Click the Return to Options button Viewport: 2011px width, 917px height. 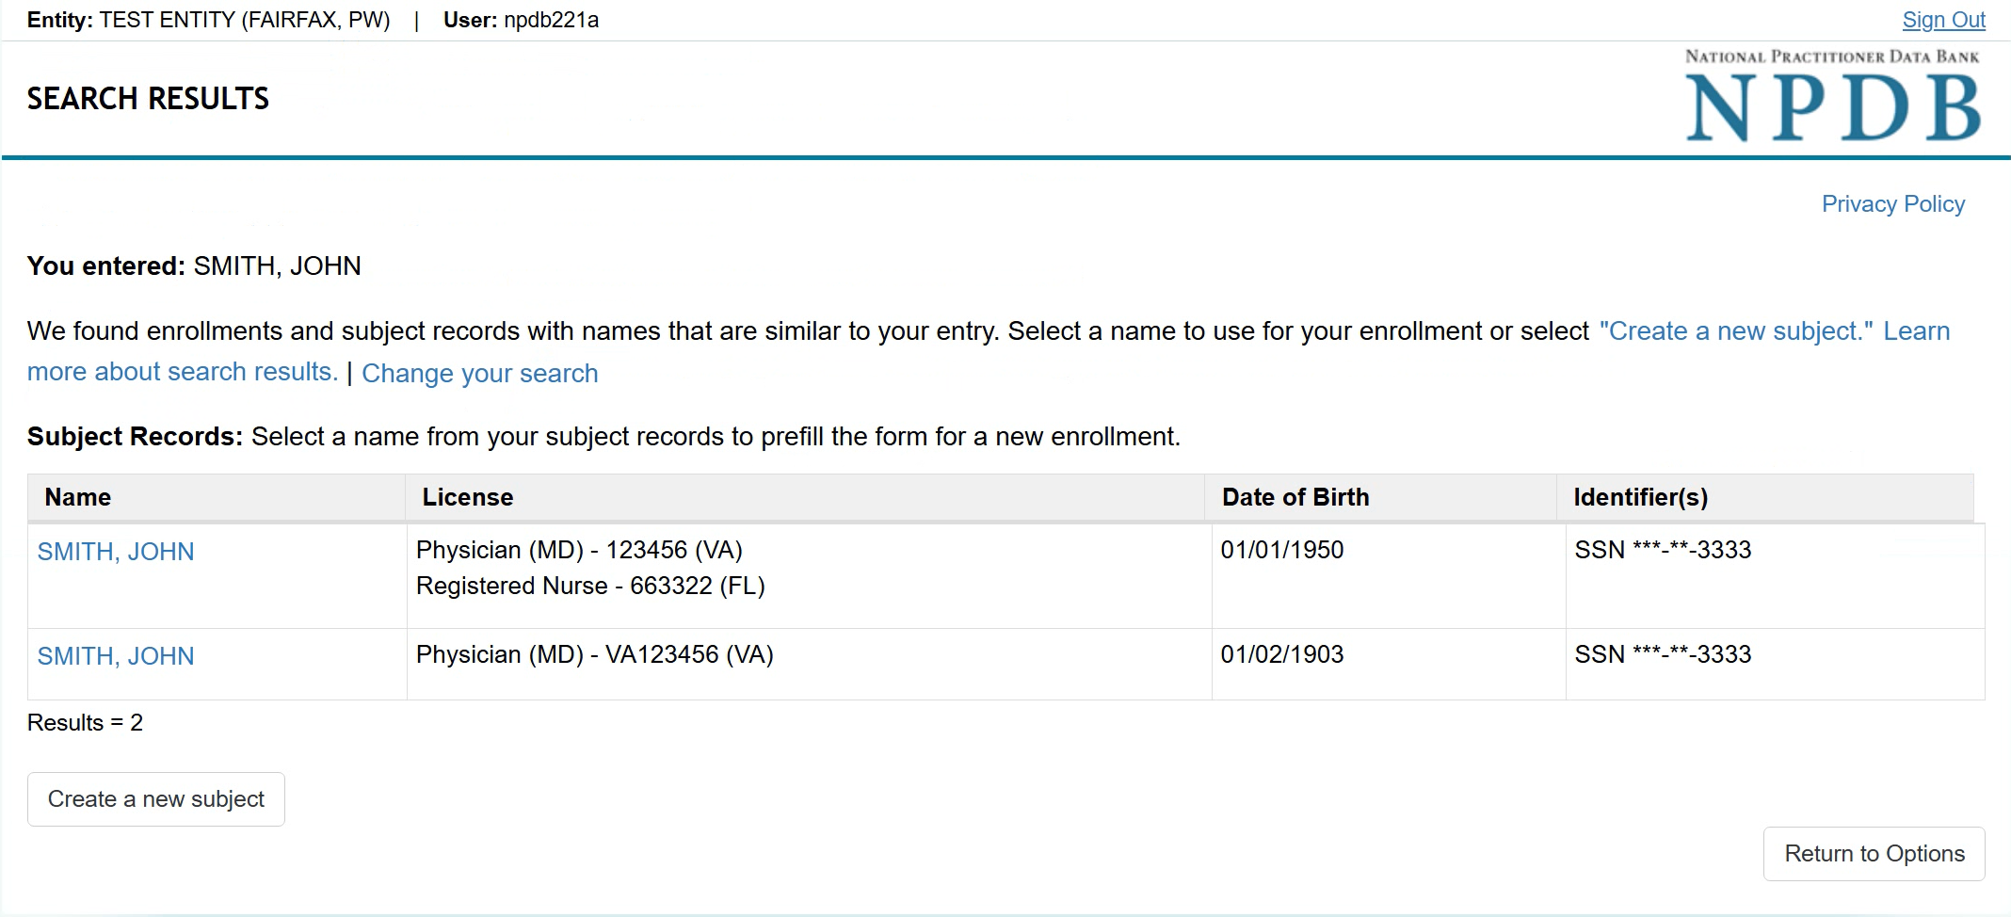pyautogui.click(x=1874, y=854)
